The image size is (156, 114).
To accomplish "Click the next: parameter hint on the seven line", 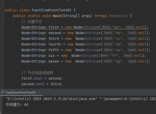I will tap(132, 61).
